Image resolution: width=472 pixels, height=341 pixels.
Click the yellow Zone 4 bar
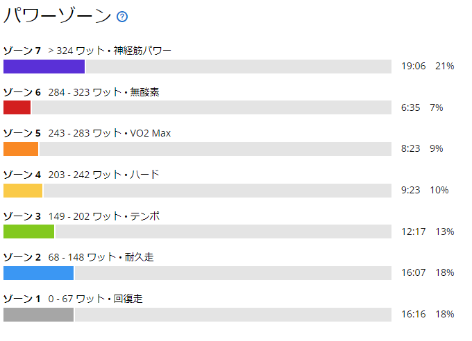click(23, 191)
